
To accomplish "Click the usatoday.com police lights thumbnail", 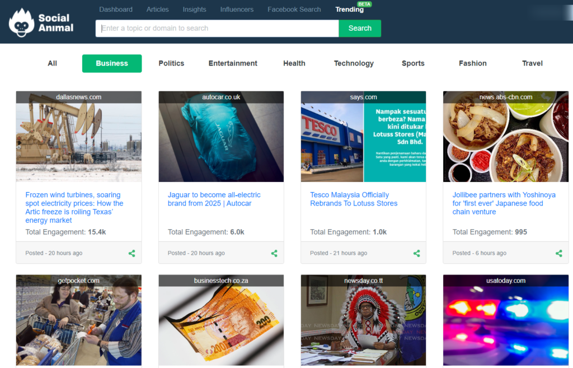I will click(506, 320).
